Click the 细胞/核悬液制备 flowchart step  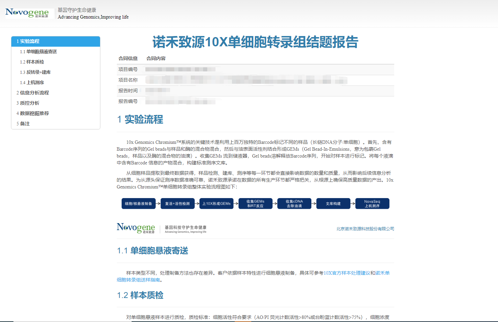(139, 204)
